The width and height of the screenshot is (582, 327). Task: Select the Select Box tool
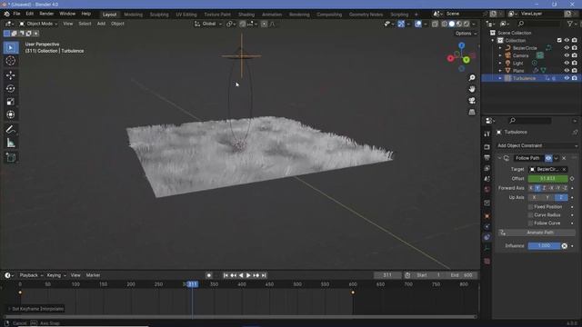tap(11, 48)
